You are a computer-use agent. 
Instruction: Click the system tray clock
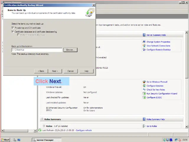185,140
